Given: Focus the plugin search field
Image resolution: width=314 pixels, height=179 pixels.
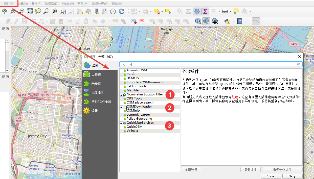Looking at the screenshot, I should pos(211,64).
